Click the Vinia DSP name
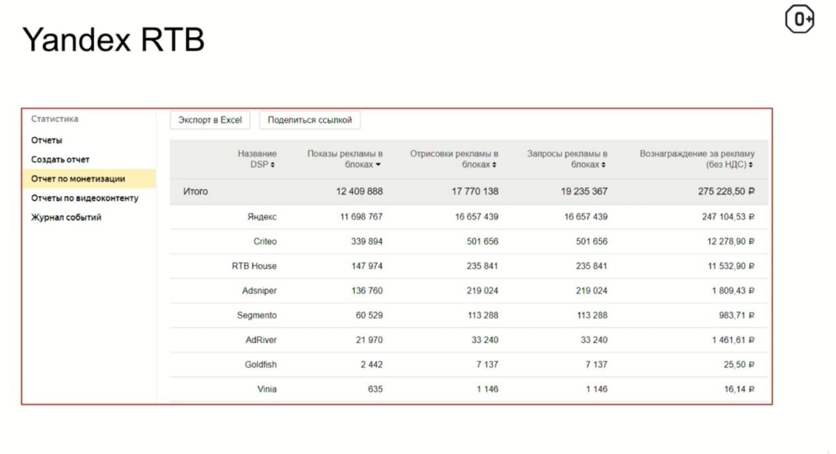 pos(266,389)
